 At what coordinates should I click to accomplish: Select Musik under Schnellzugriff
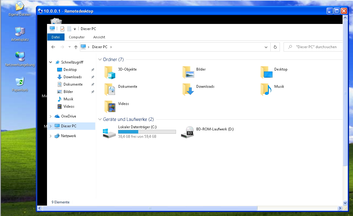(x=68, y=99)
